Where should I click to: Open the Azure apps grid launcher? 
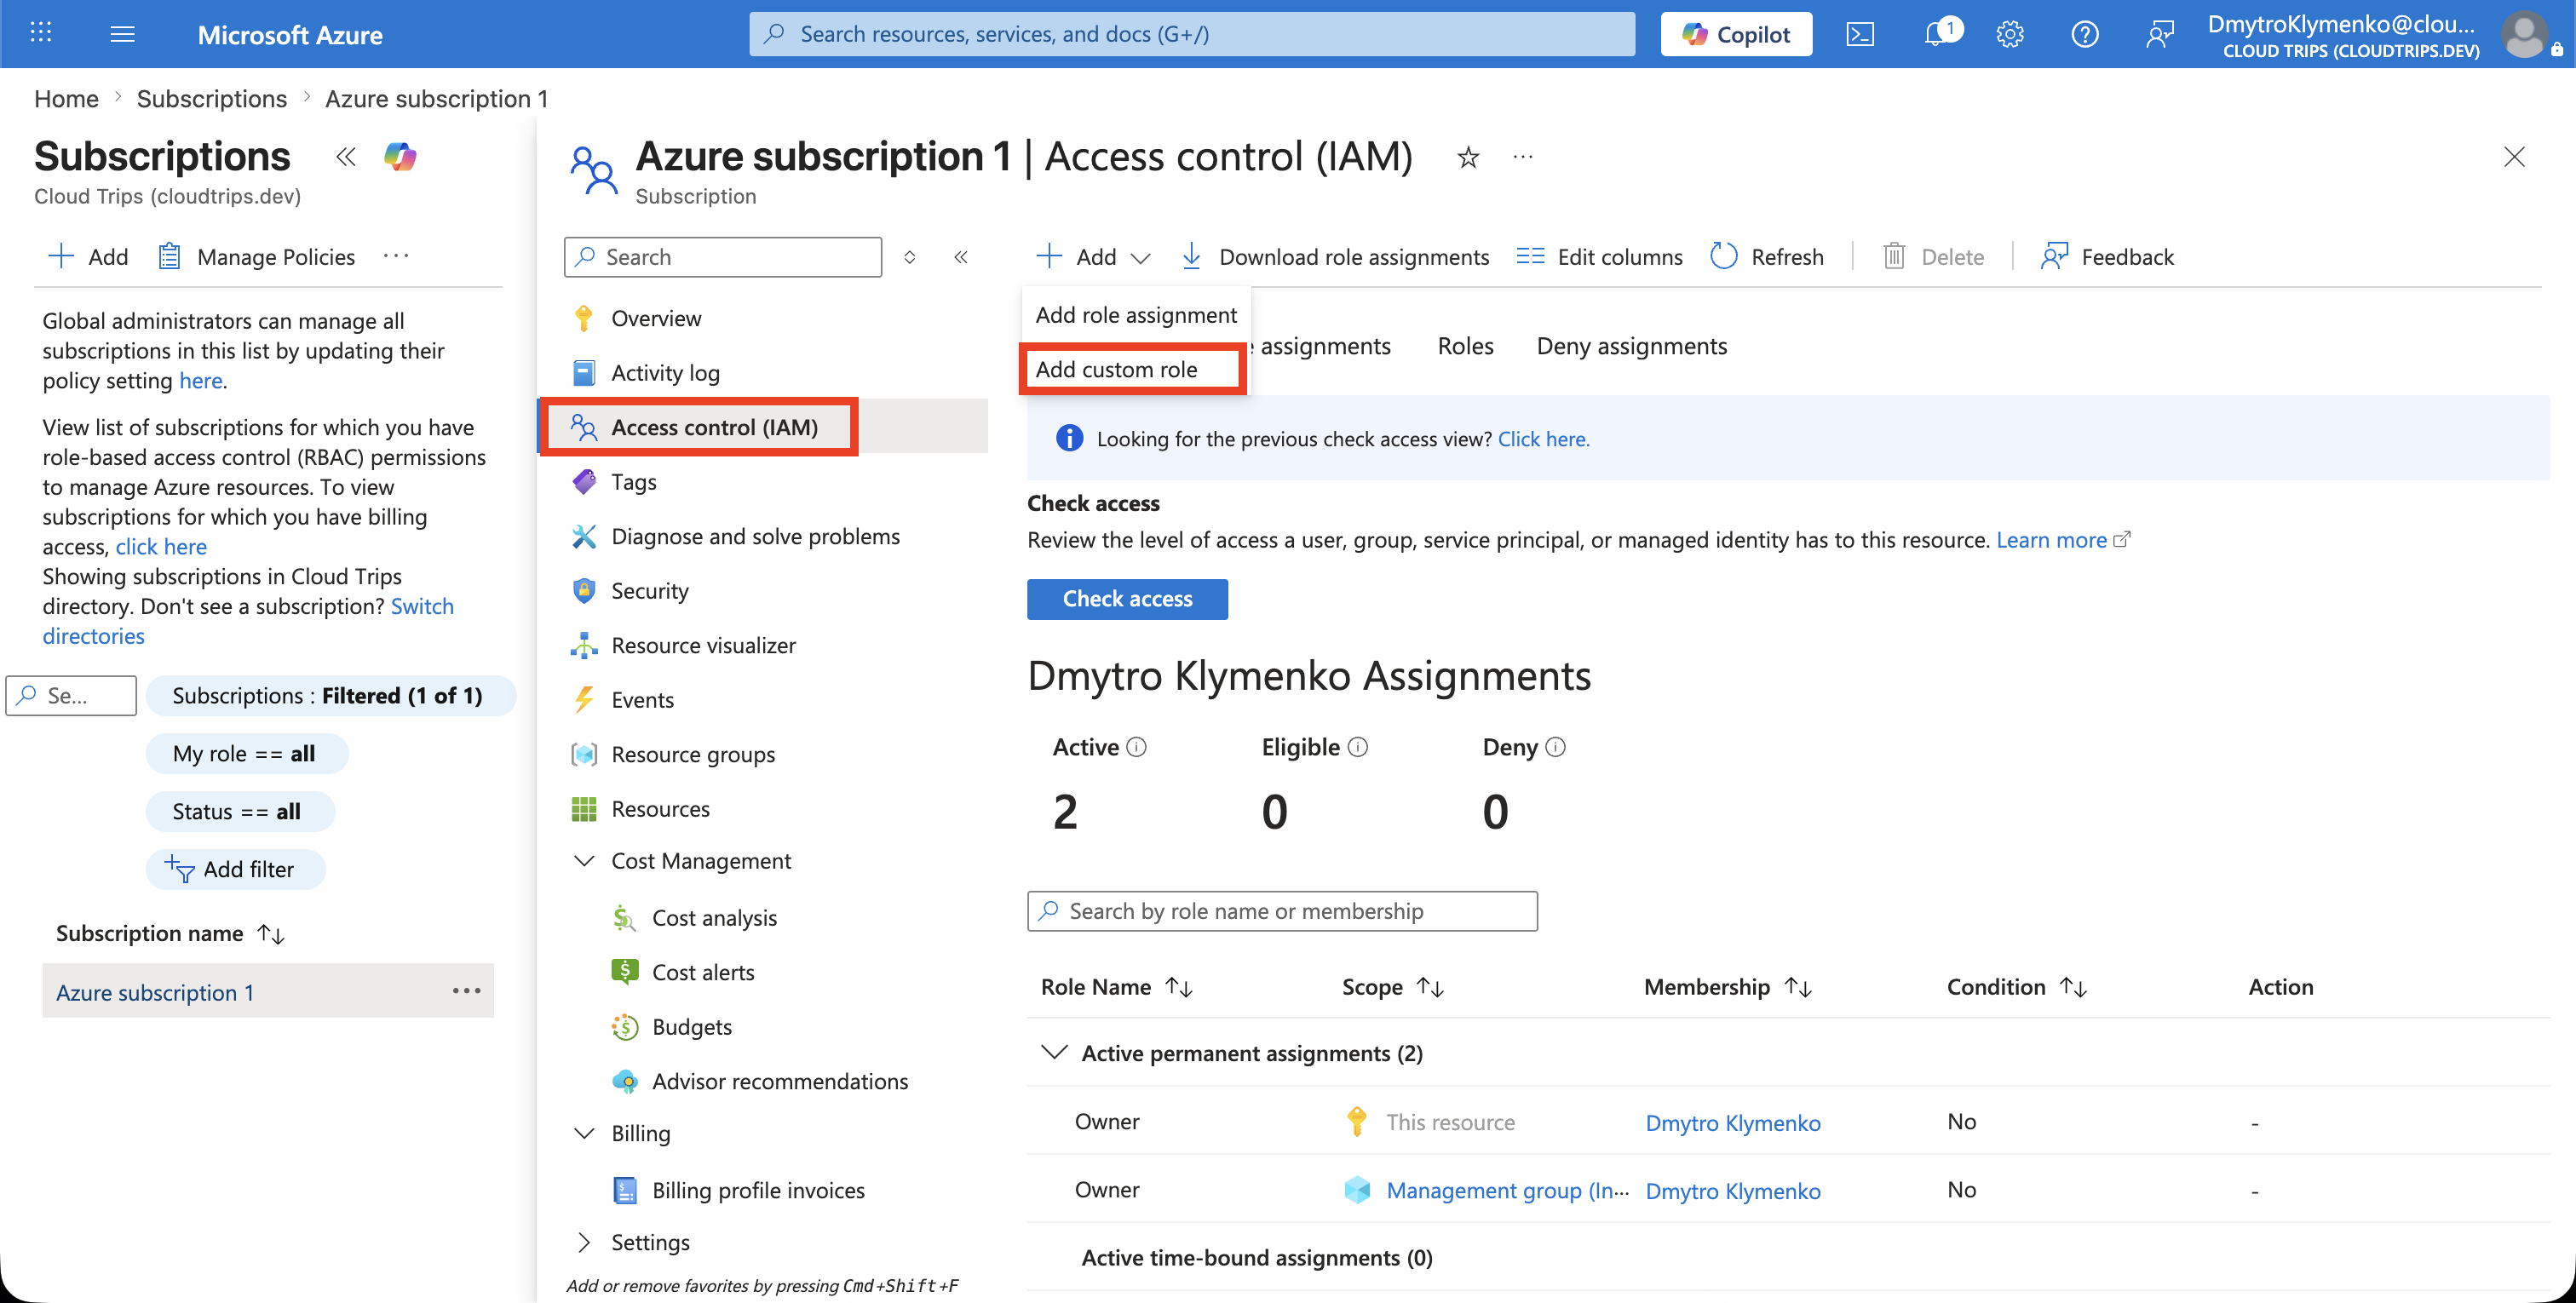[x=41, y=33]
